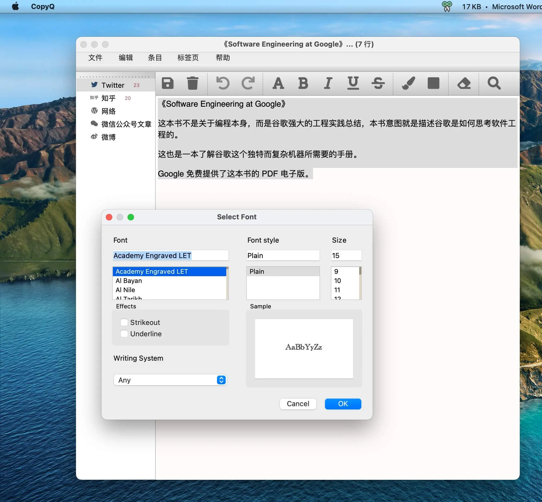Open font selection with the A icon
Screen dimensions: 542x502
click(278, 83)
